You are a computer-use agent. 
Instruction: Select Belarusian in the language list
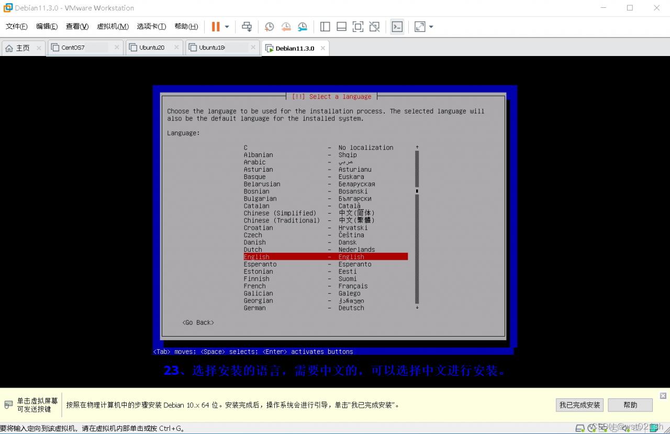(326, 184)
